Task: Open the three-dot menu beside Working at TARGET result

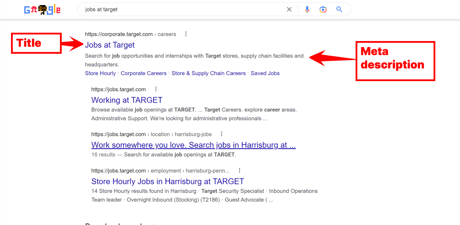Action: coord(155,89)
